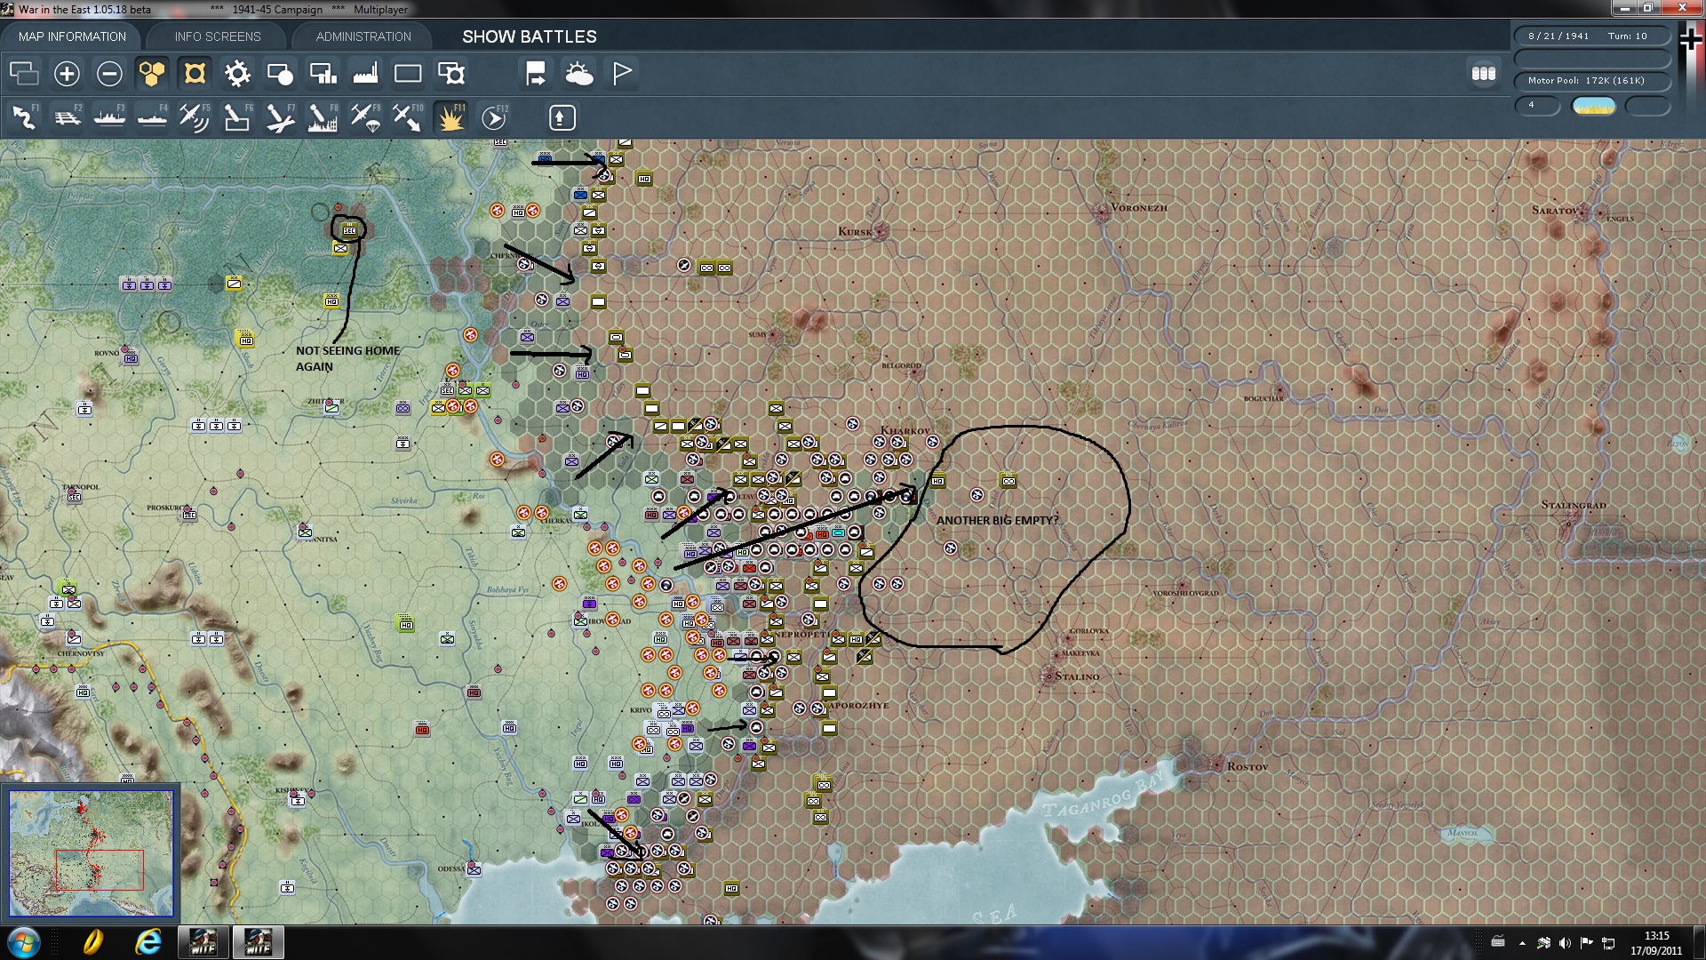Open the volume control in system tray
The height and width of the screenshot is (960, 1706).
coord(1565,943)
